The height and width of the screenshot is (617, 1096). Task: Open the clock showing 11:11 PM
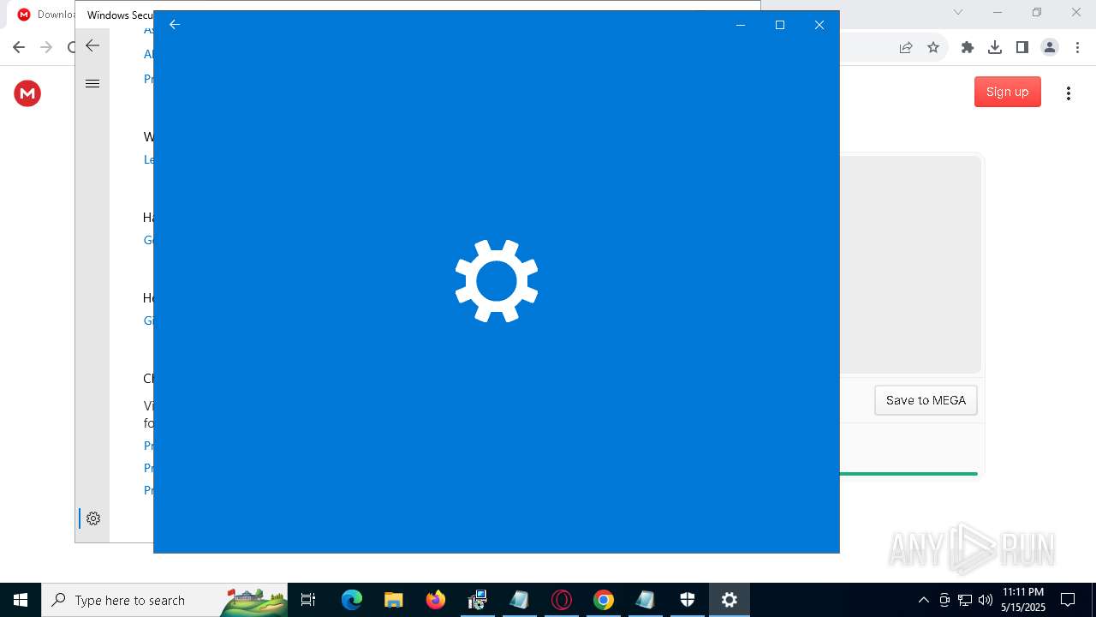pos(1023,600)
